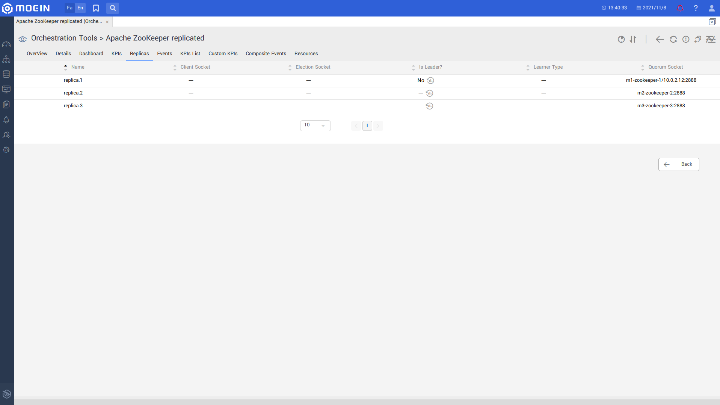720x405 pixels.
Task: Switch language to En
Action: pos(80,8)
